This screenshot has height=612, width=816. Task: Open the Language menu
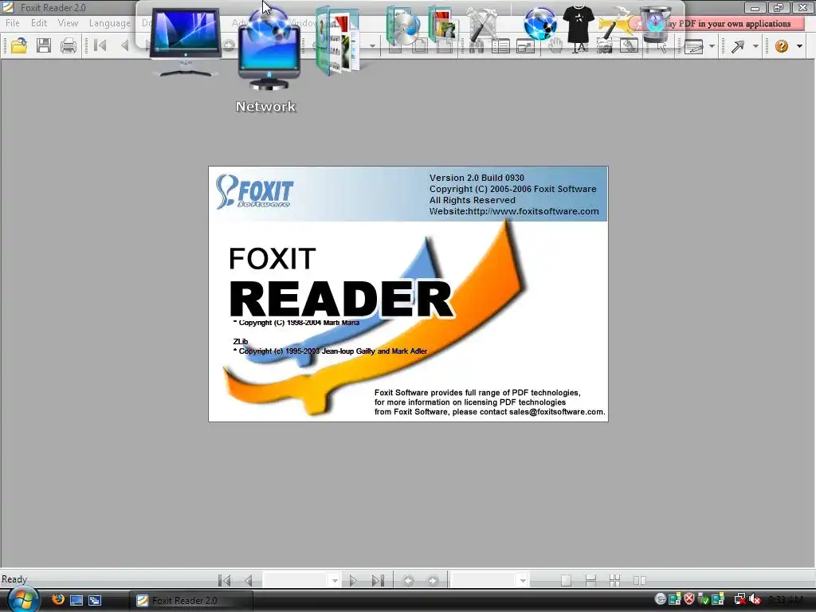pyautogui.click(x=110, y=23)
